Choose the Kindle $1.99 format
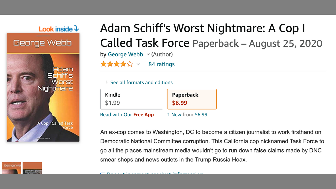 (x=132, y=99)
